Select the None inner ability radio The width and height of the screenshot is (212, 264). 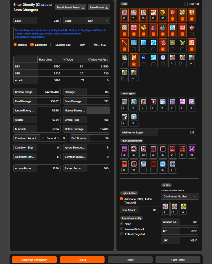pyautogui.click(x=122, y=224)
